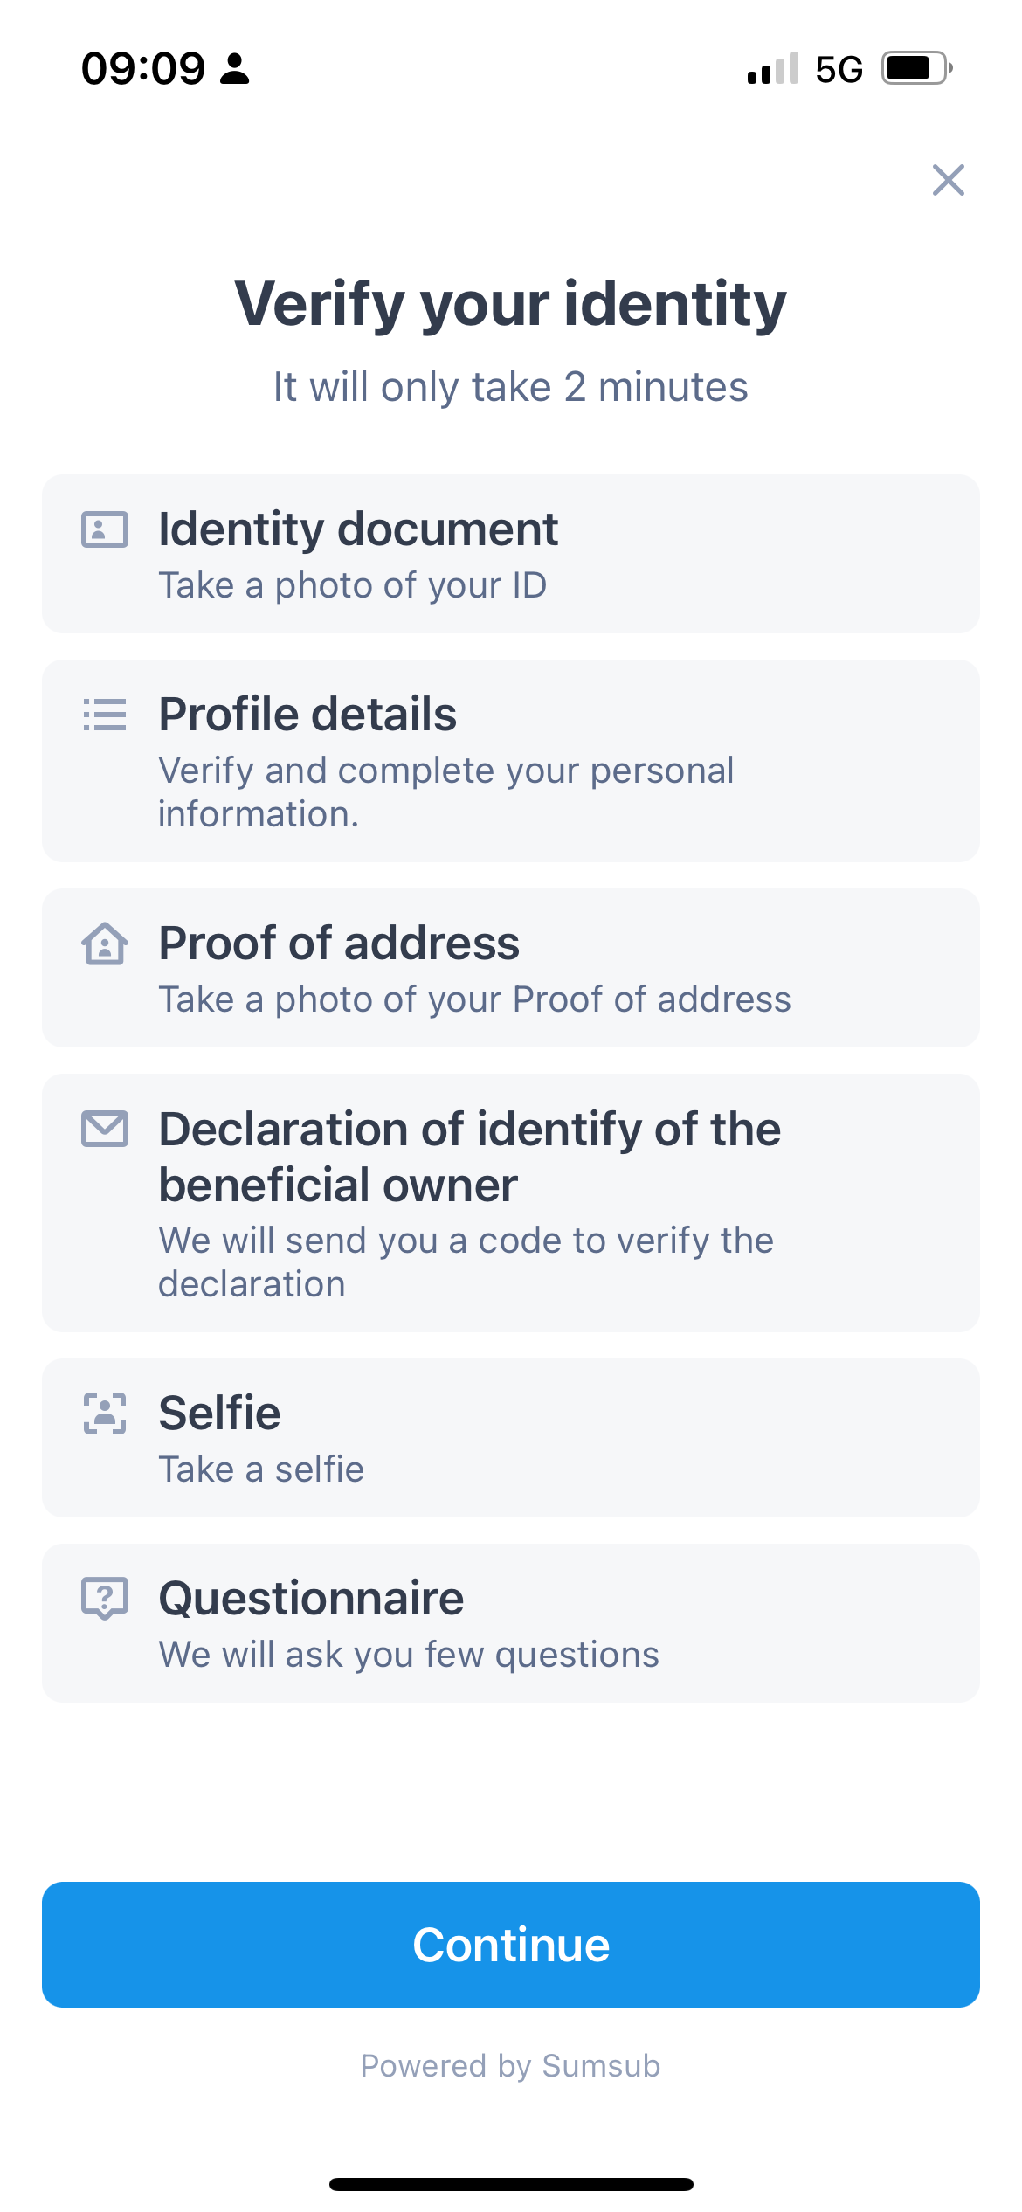
Task: Open the Powered by Sumsub link
Action: click(511, 2066)
